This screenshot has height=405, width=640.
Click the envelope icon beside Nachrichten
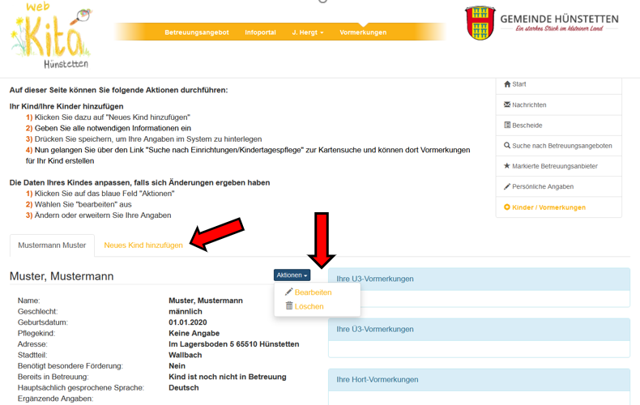click(x=507, y=104)
